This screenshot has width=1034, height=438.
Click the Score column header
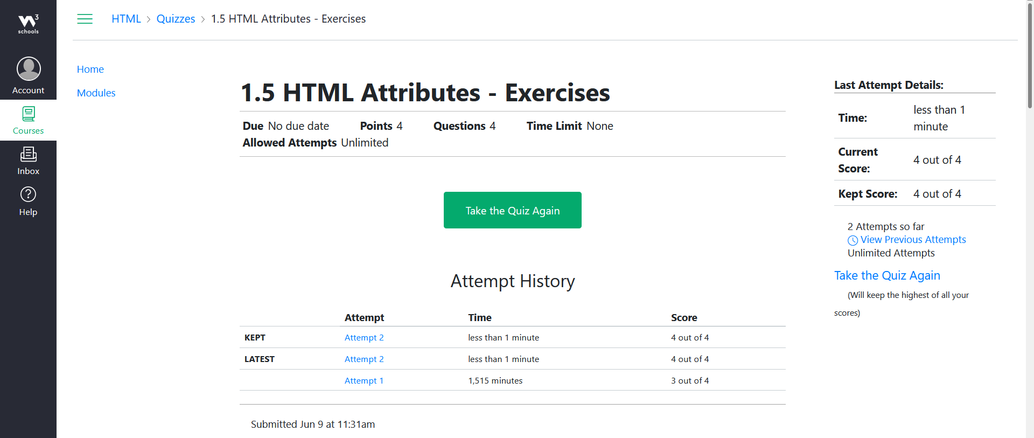point(684,317)
